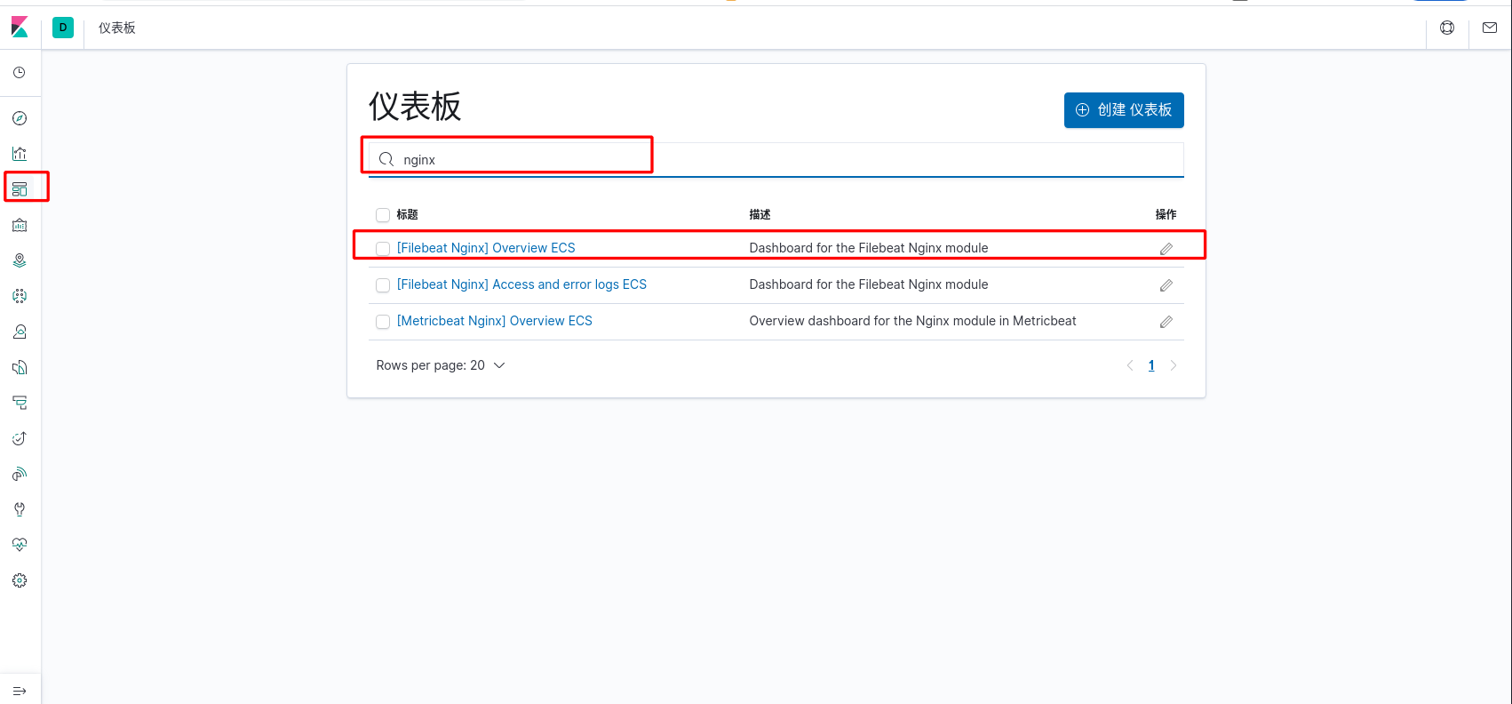Viewport: 1512px width, 704px height.
Task: Open Dashboard from the sidebar
Action: (x=20, y=189)
